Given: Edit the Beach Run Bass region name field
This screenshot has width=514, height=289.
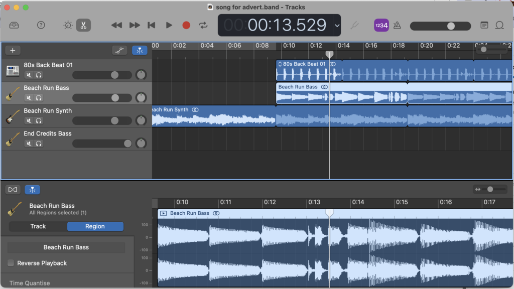Looking at the screenshot, I should 66,247.
